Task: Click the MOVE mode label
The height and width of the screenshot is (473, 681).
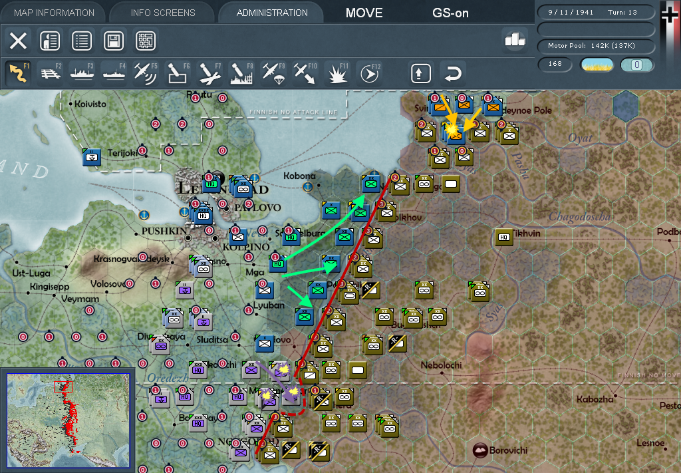Action: tap(364, 13)
